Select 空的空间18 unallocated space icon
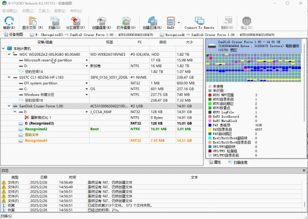308x219 pixels. tap(21, 100)
